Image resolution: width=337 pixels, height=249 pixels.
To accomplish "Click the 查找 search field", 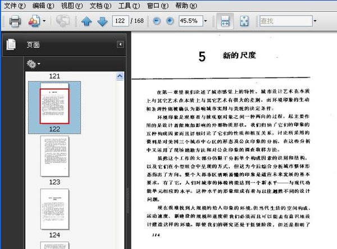I will (286, 21).
